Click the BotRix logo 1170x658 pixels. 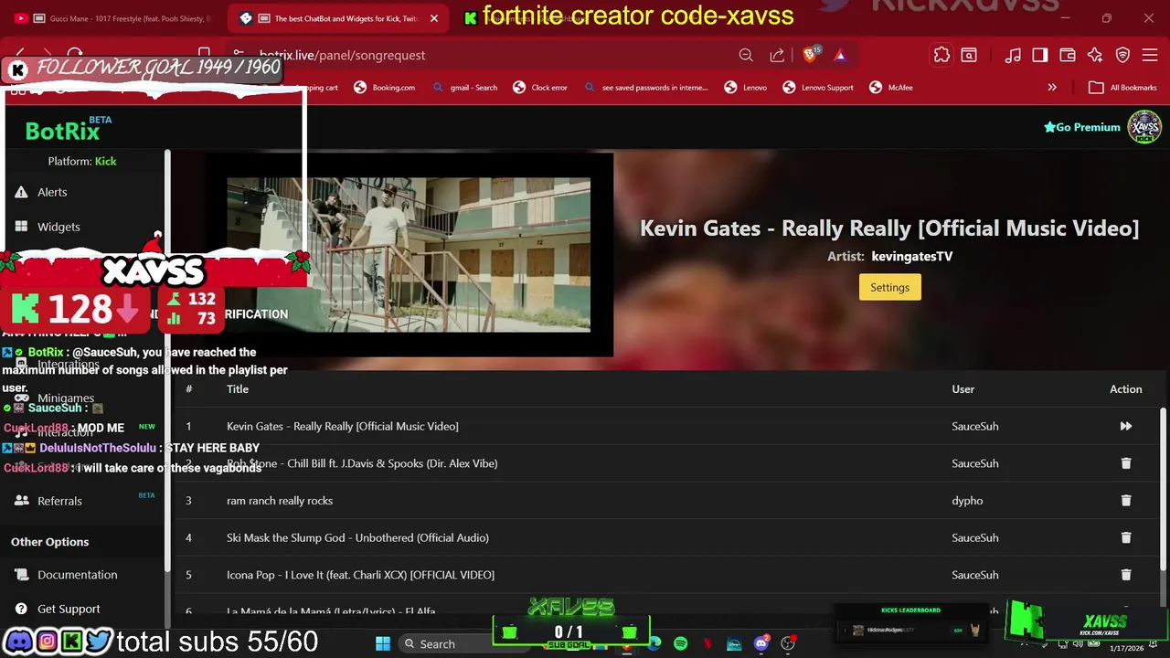(62, 131)
